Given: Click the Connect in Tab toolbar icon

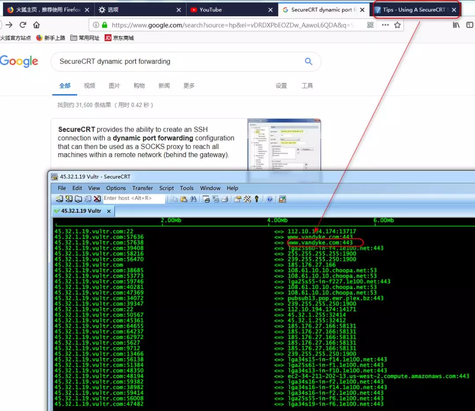Looking at the screenshot, I should (78, 199).
